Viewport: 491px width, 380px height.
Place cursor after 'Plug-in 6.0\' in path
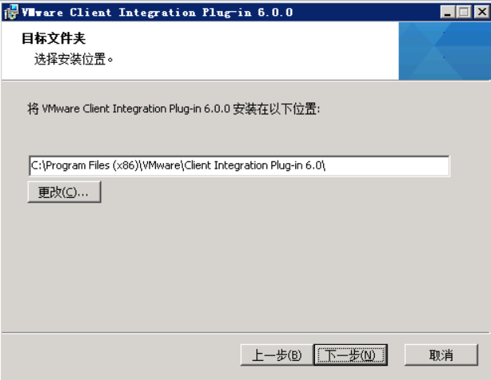(326, 165)
